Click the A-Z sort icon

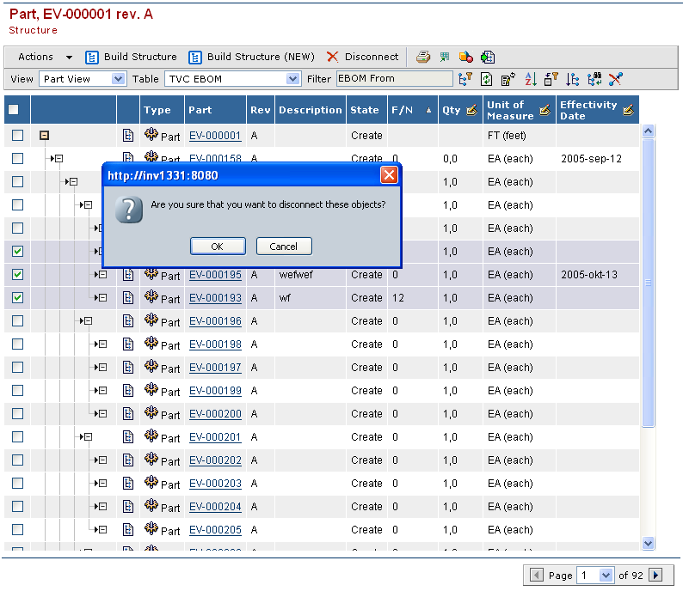click(x=531, y=79)
